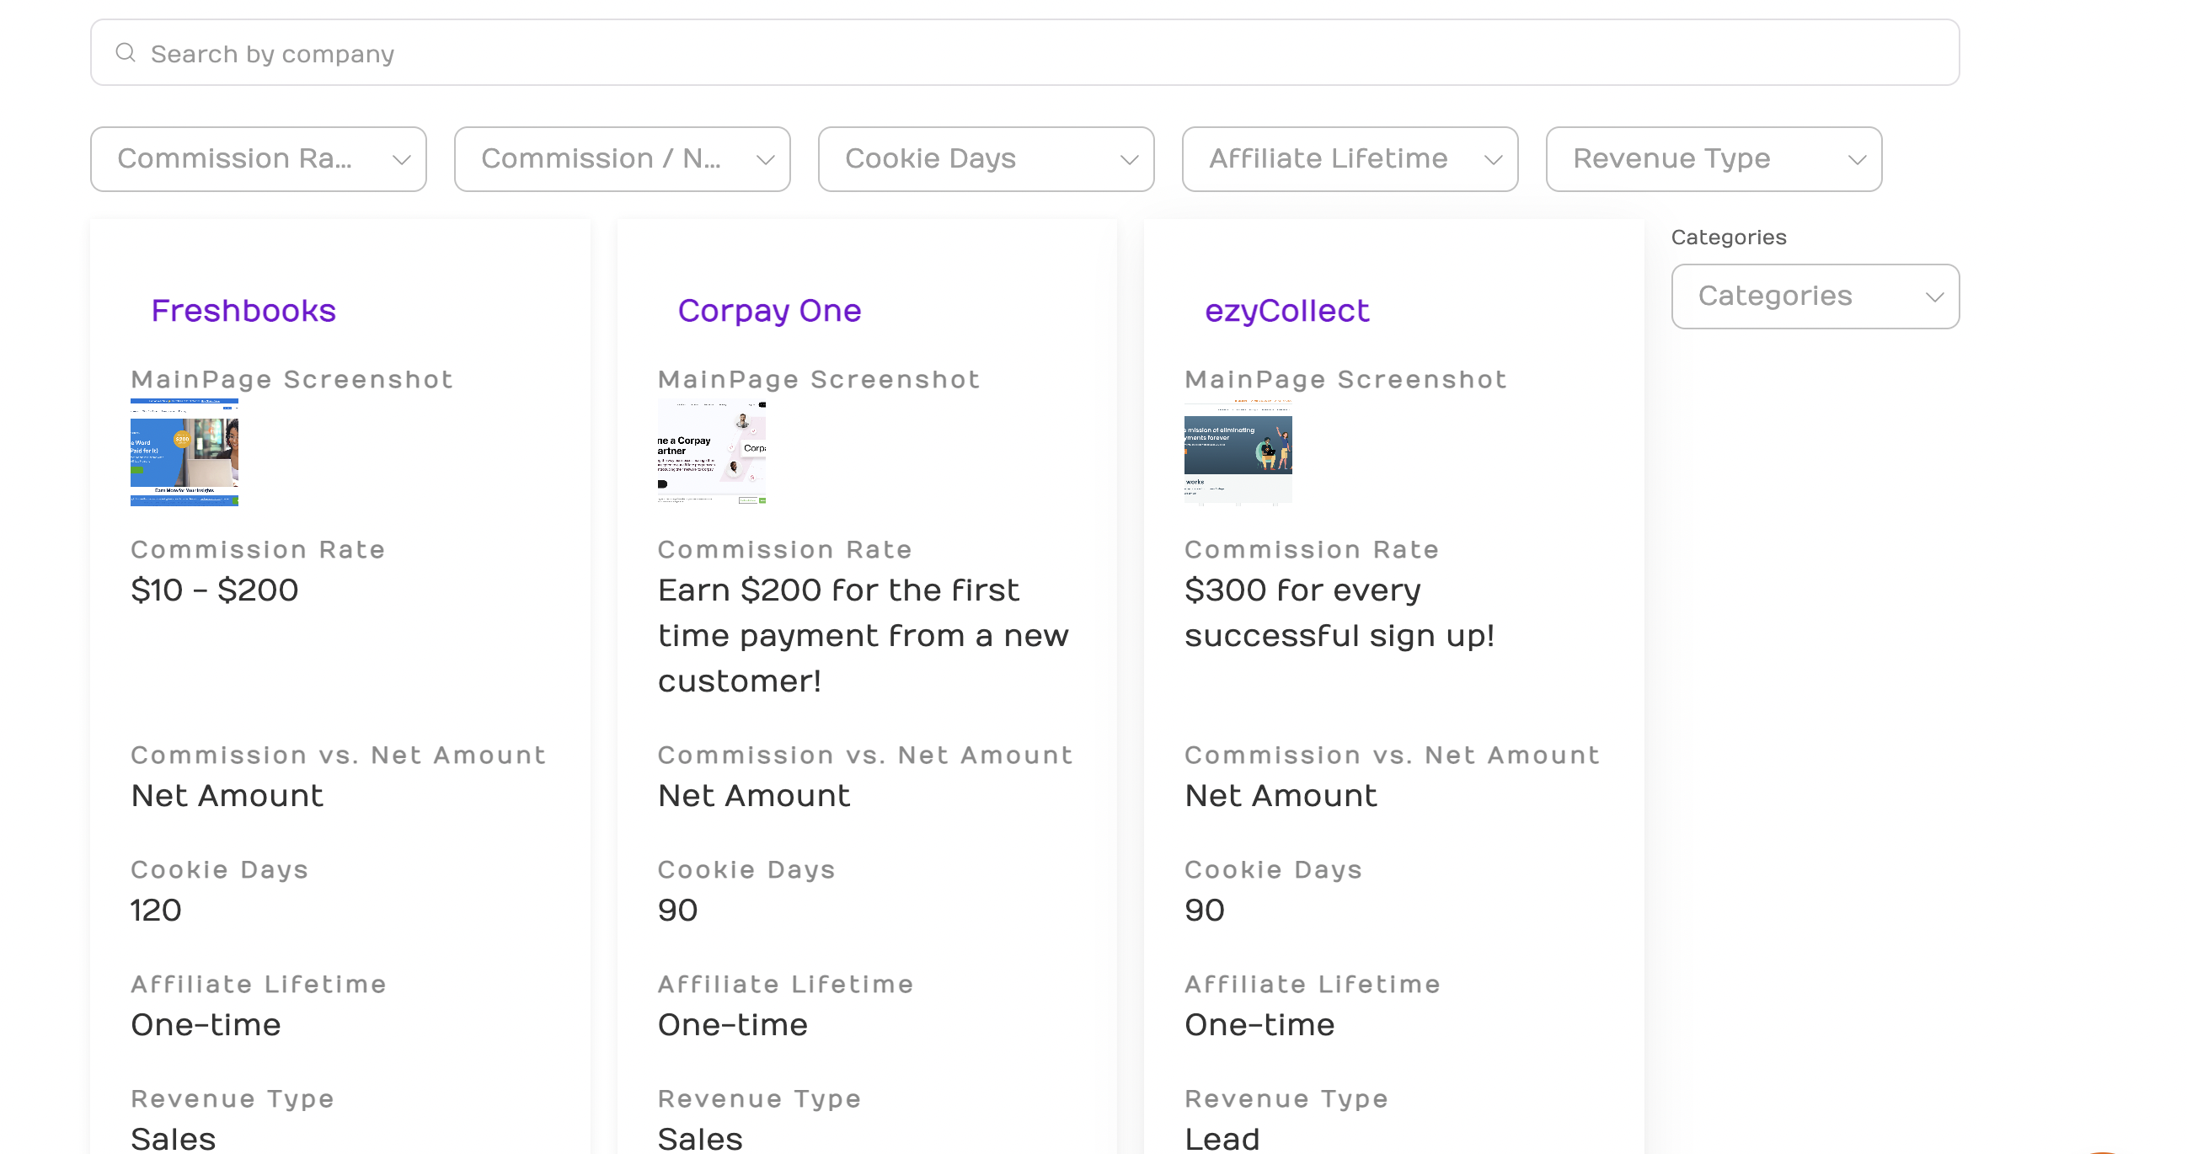This screenshot has width=2187, height=1154.
Task: Click the Freshbooks main page screenshot thumbnail
Action: [x=184, y=451]
